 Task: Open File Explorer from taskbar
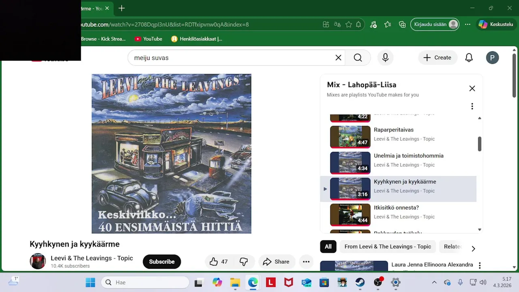click(235, 282)
